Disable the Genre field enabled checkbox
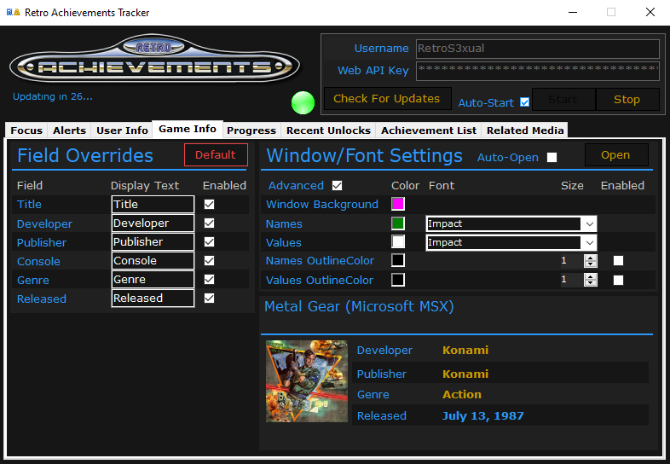The height and width of the screenshot is (464, 670). [x=210, y=280]
